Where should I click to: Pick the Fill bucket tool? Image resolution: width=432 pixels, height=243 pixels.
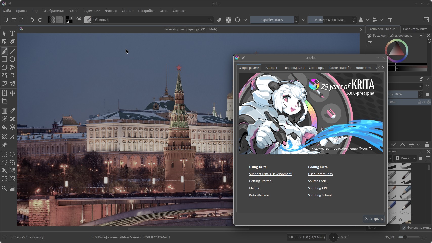pos(4,127)
